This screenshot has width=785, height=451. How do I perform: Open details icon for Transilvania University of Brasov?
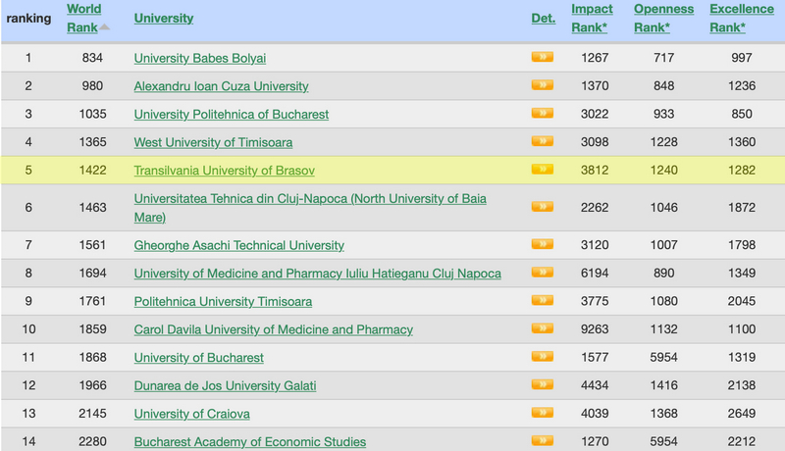[542, 170]
